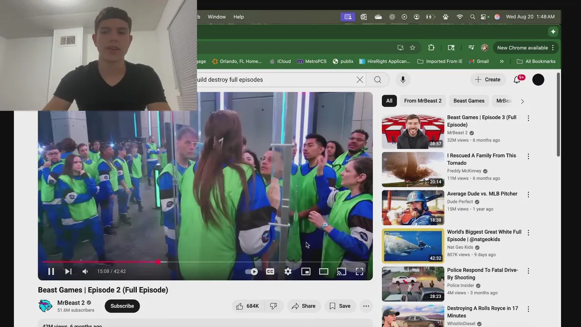The height and width of the screenshot is (327, 581).
Task: Open Average Dude vs. MLB Pitcher thumbnail
Action: click(413, 208)
